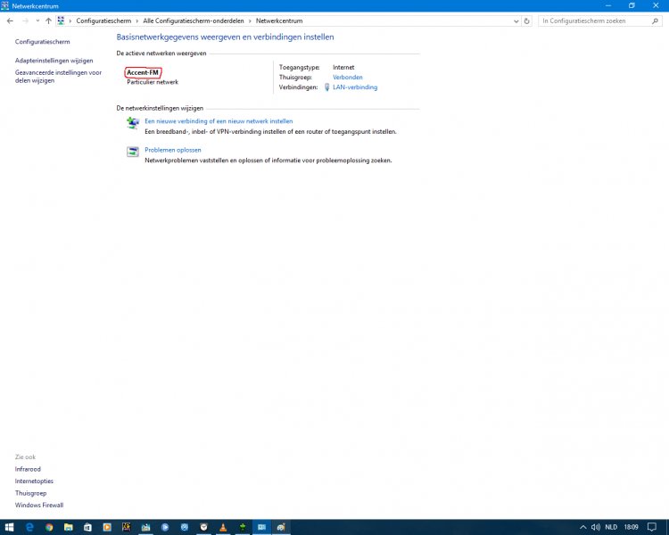Refresh the Netwerkcentrum page
The image size is (669, 535).
pyautogui.click(x=527, y=21)
